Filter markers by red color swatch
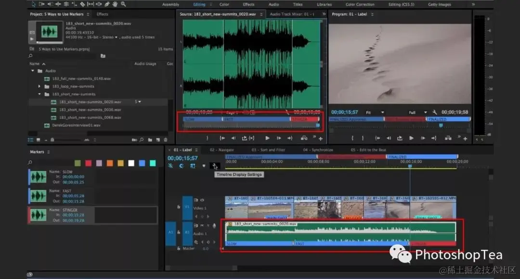 (x=88, y=163)
